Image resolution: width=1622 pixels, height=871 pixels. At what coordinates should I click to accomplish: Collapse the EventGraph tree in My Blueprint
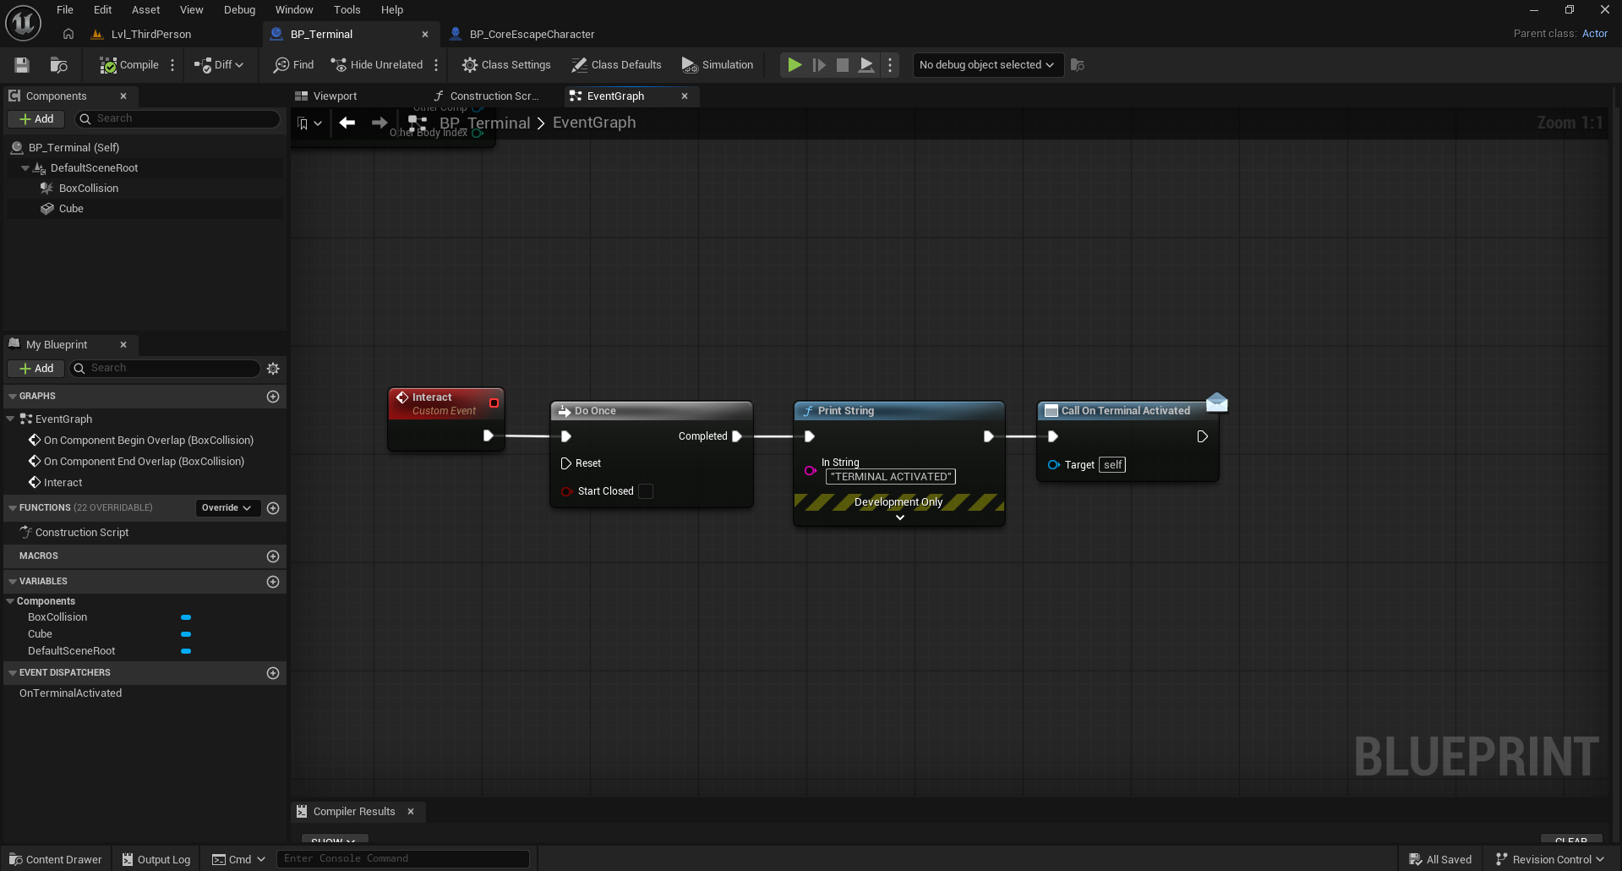[10, 419]
